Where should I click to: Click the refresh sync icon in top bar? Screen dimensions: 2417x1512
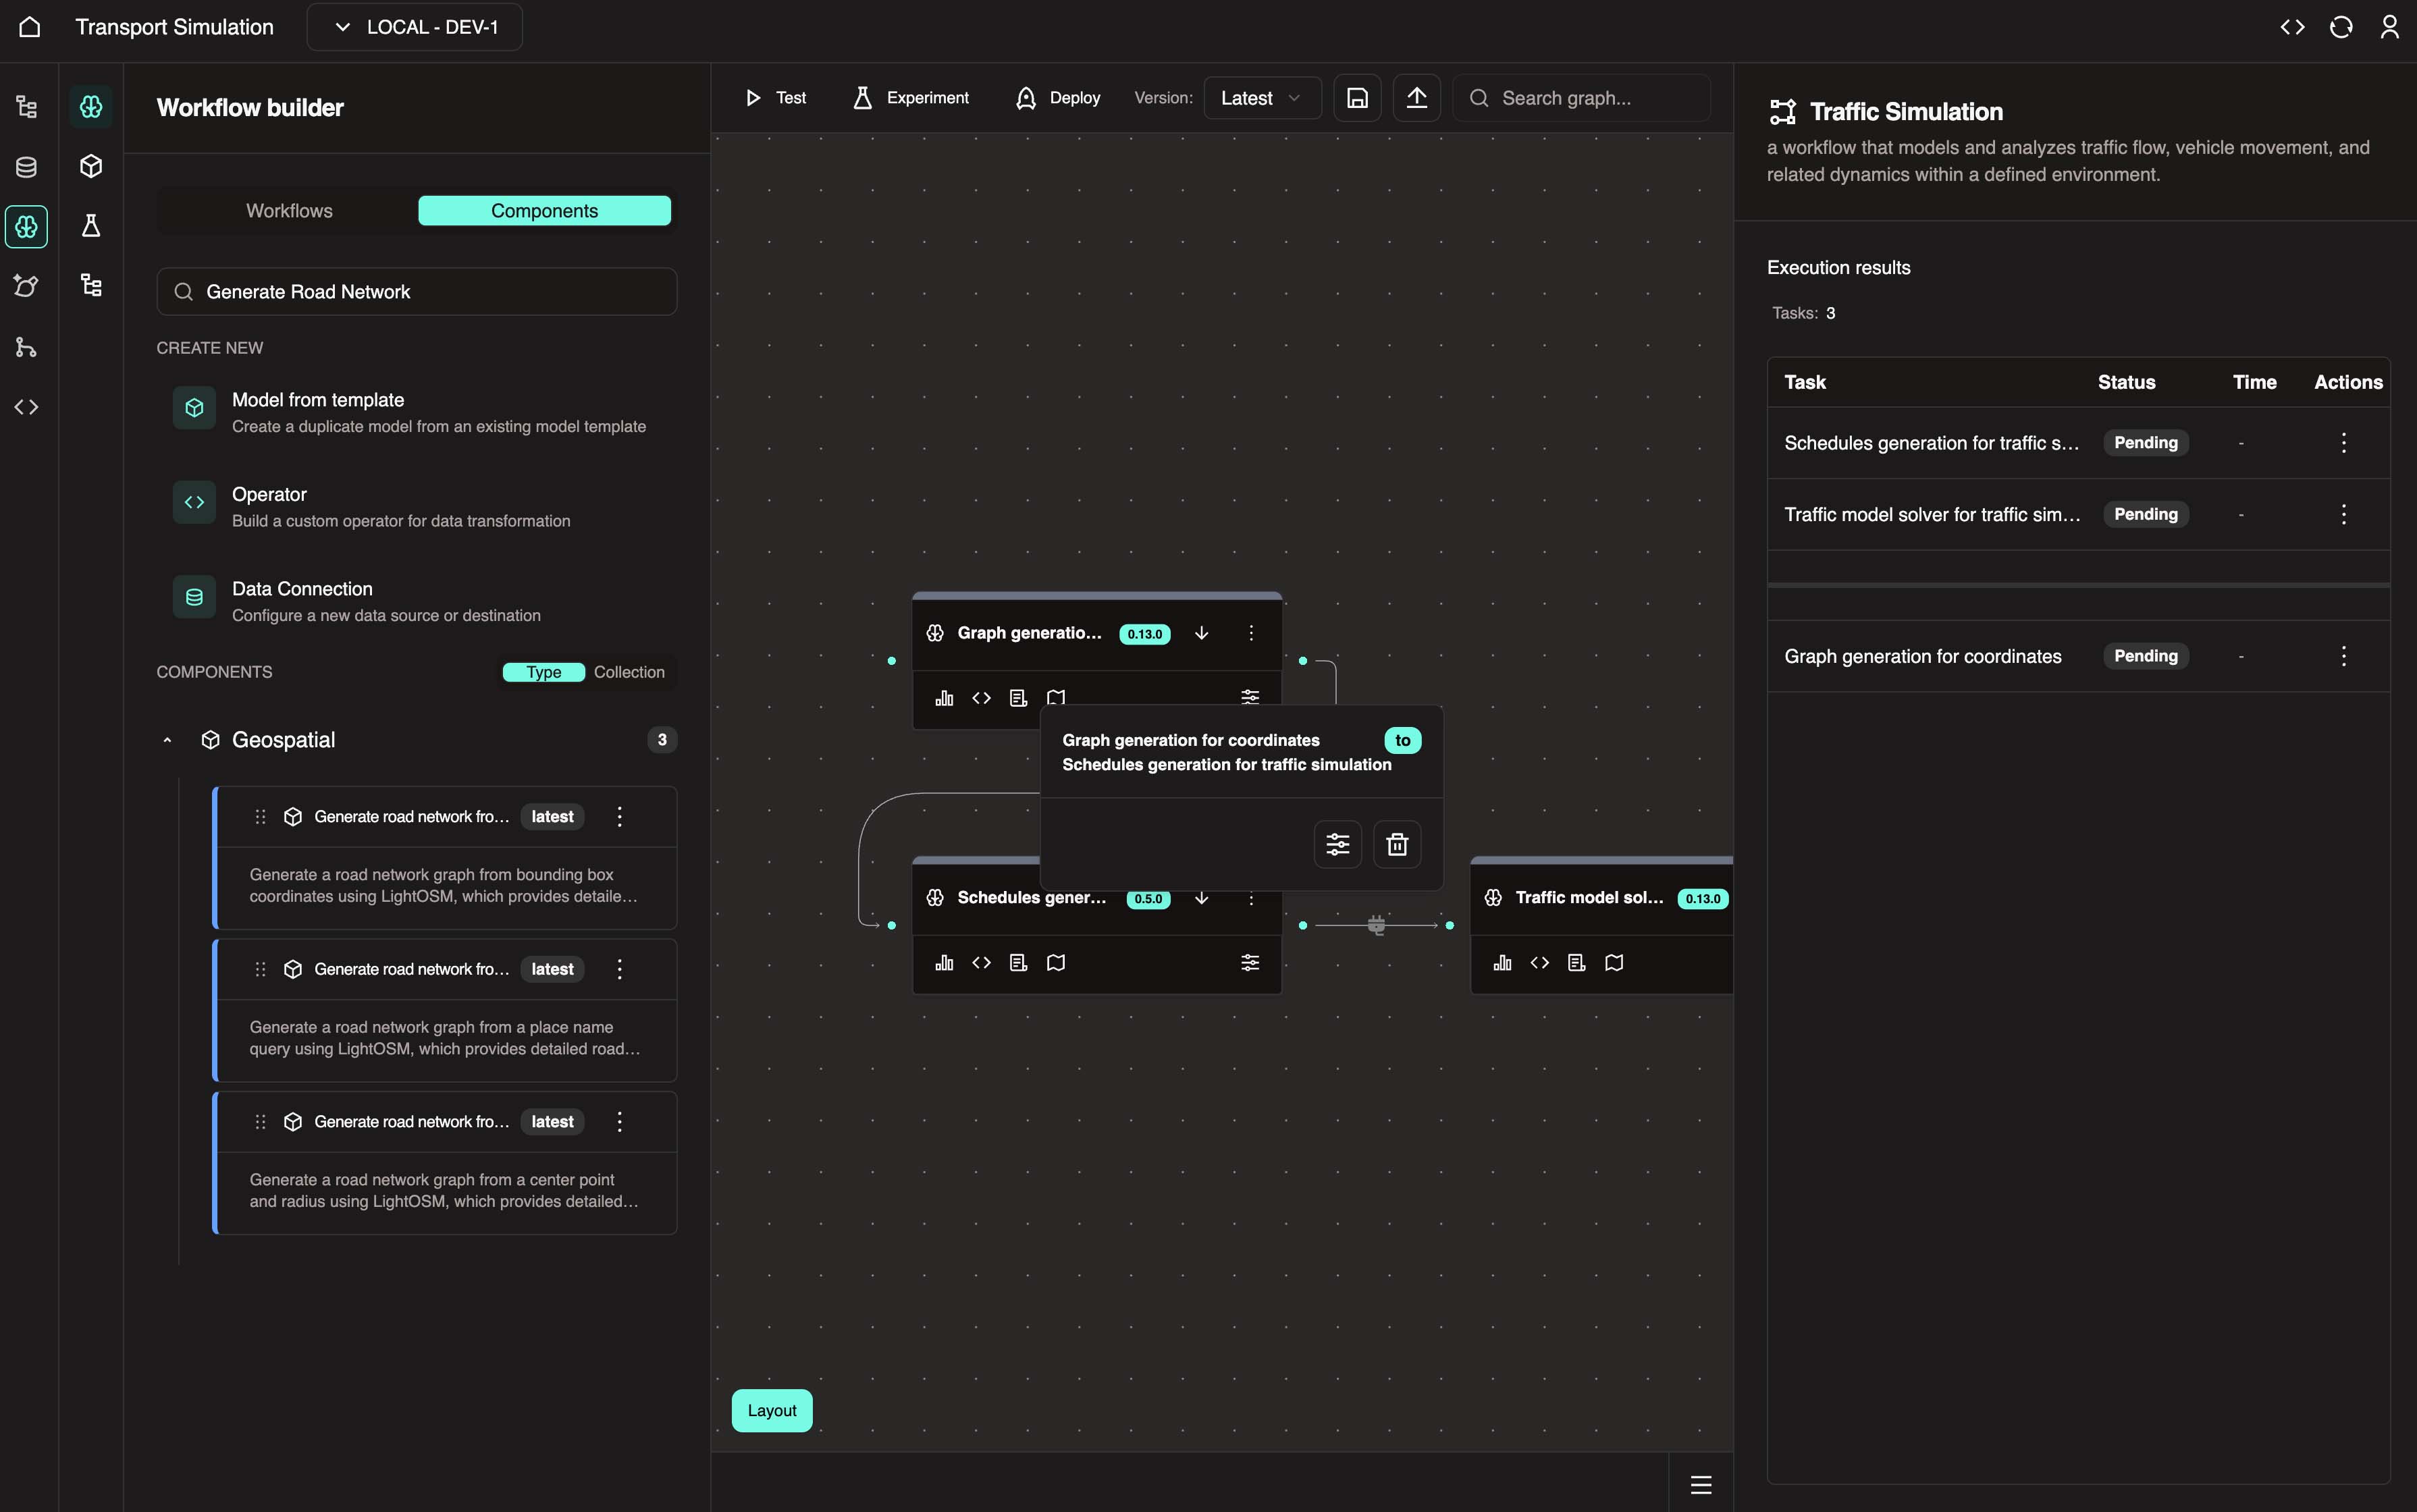2341,27
